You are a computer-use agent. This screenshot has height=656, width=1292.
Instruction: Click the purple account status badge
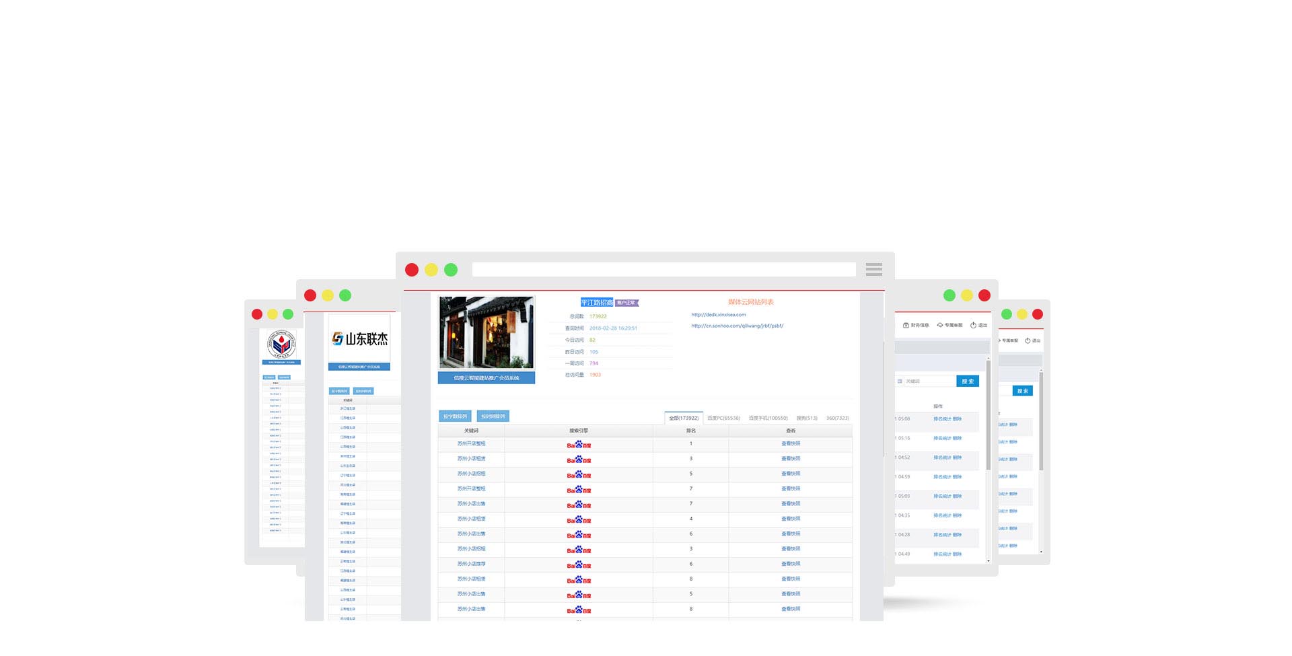tap(626, 303)
